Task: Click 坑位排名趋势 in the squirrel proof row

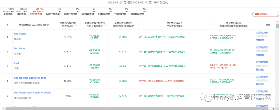Action: 262,91
